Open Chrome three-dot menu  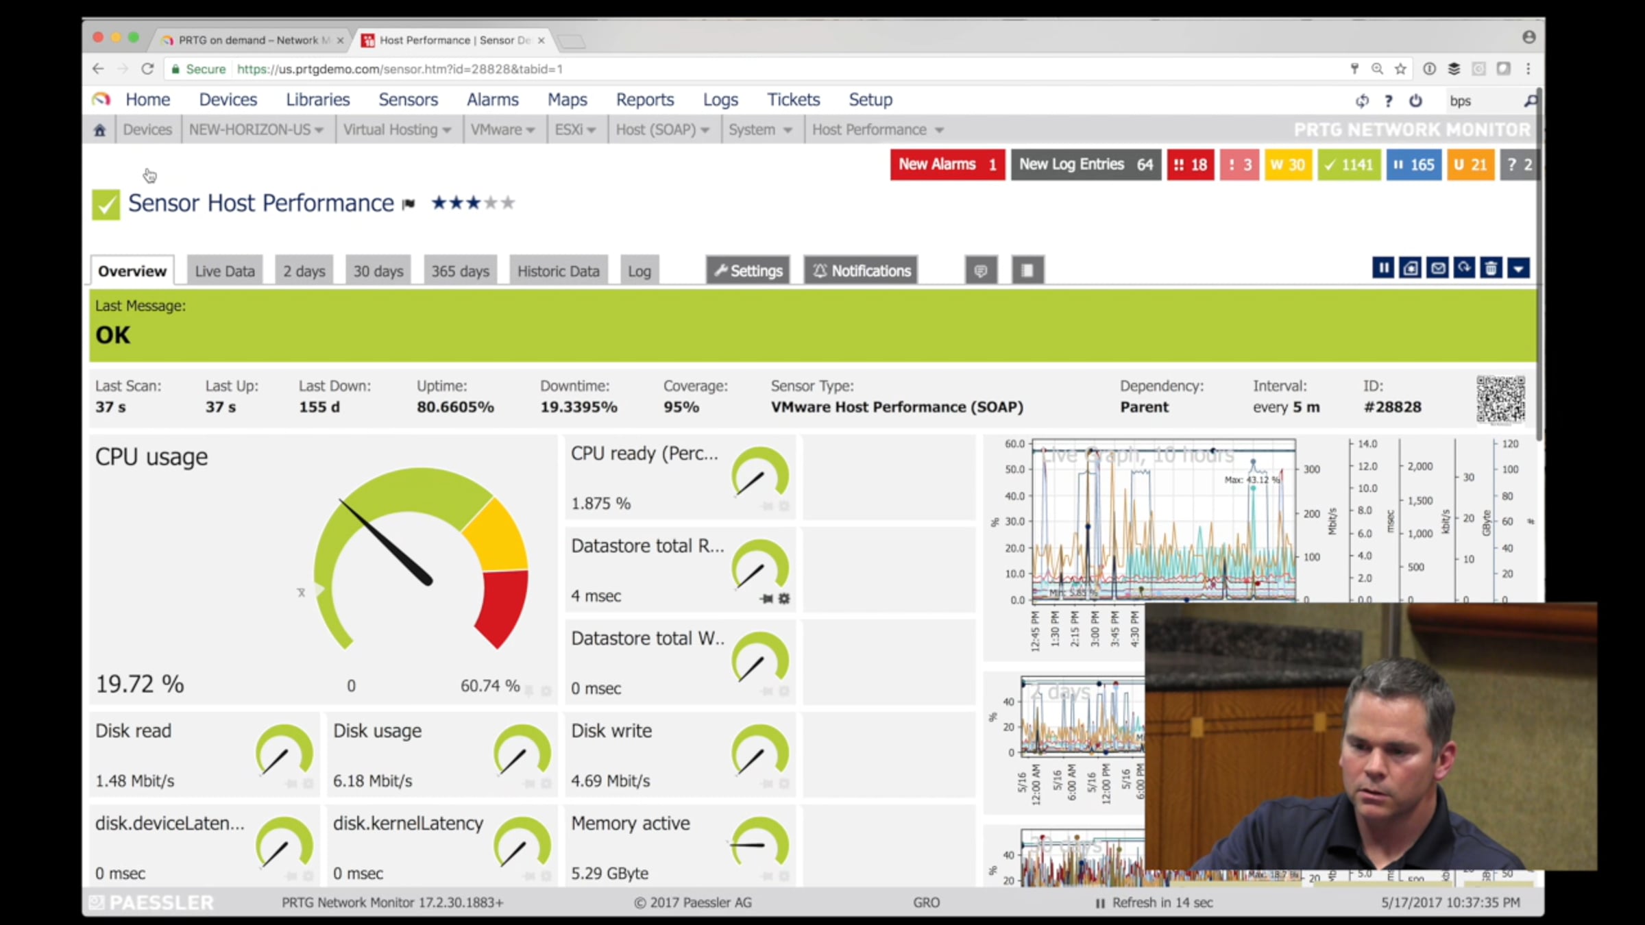click(x=1528, y=69)
